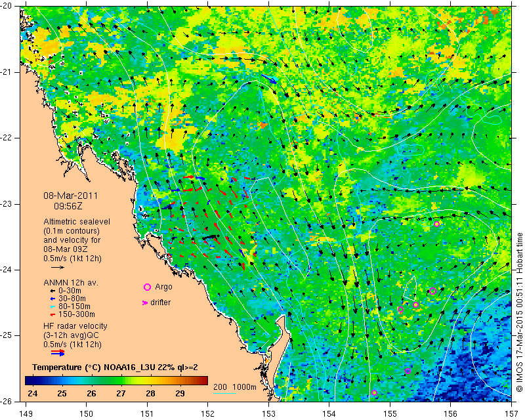
Task: Click the colorbar tick label 25
Action: (62, 394)
